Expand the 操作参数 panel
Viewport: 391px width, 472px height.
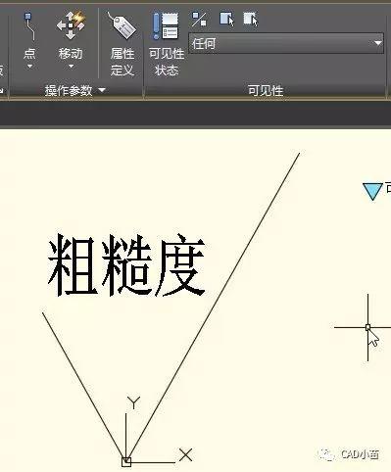click(75, 90)
